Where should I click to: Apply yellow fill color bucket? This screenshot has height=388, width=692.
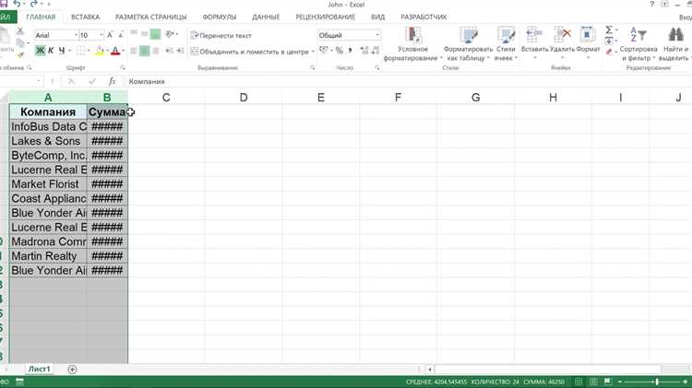tap(100, 51)
